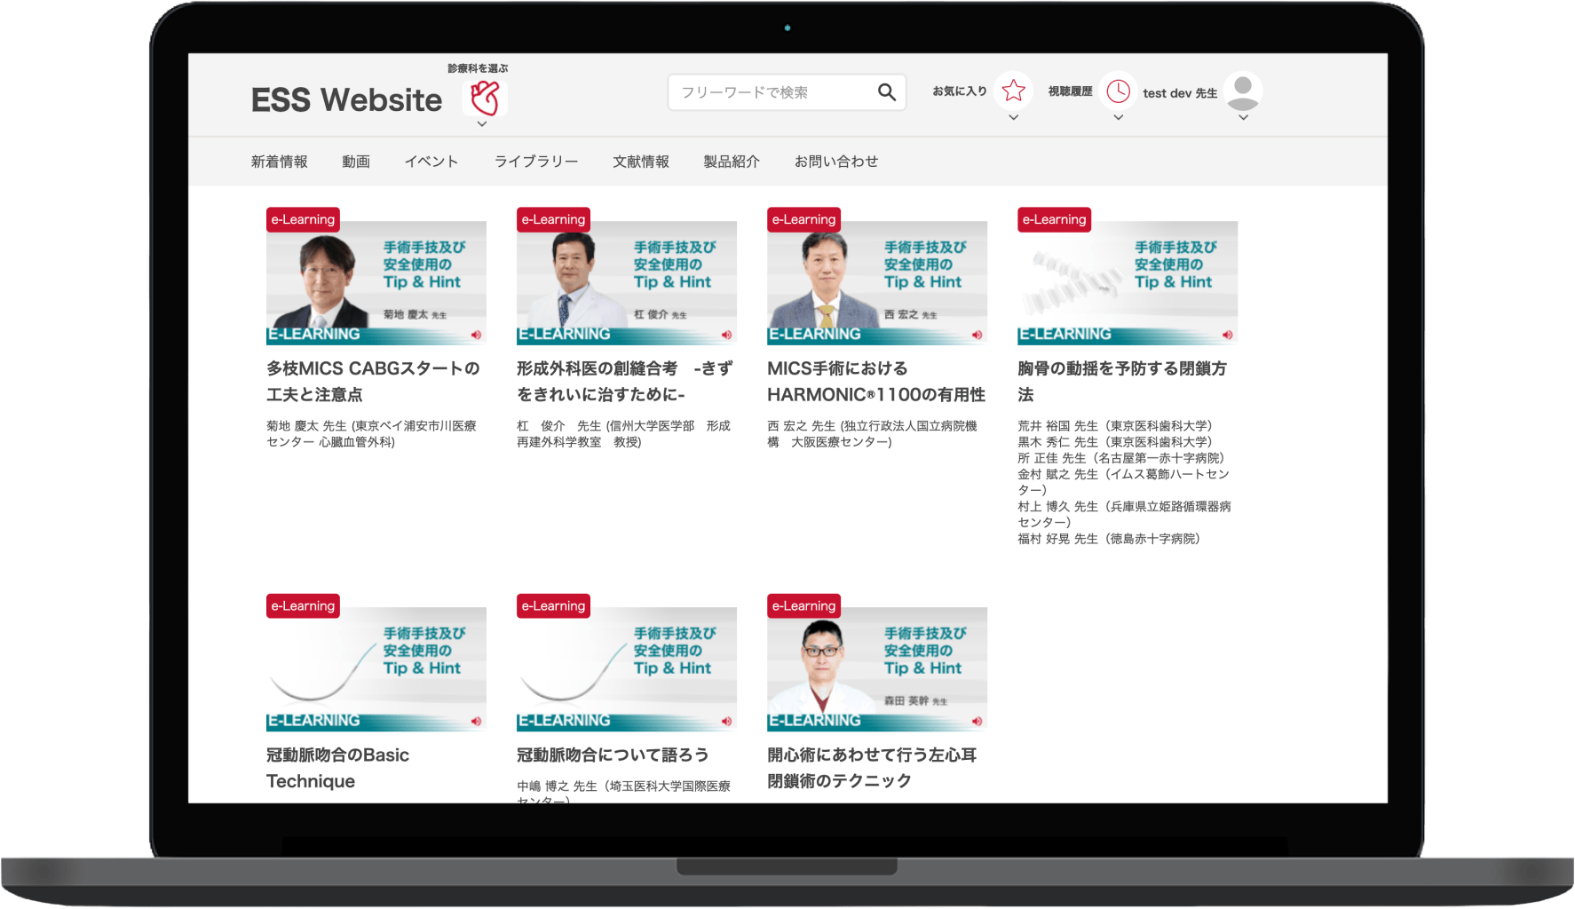
Task: Click the ESS Website logo link
Action: coord(346,99)
